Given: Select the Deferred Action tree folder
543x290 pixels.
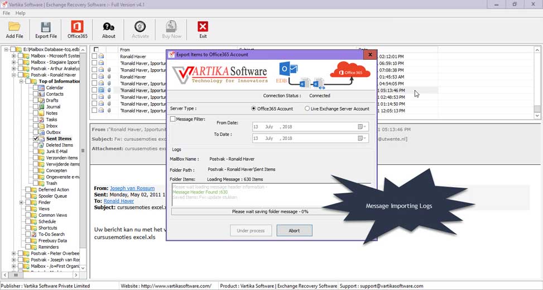Looking at the screenshot, I should coord(54,190).
